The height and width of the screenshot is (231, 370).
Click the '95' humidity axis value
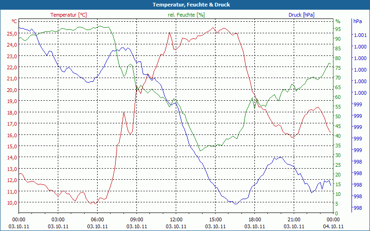point(338,29)
